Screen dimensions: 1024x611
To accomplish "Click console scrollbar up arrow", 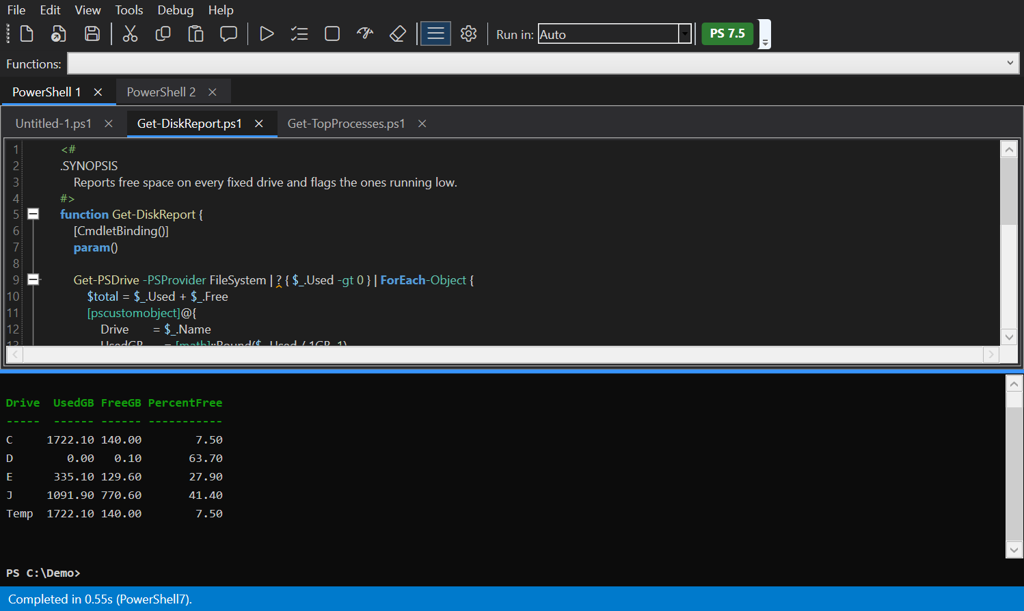I will [x=1014, y=384].
